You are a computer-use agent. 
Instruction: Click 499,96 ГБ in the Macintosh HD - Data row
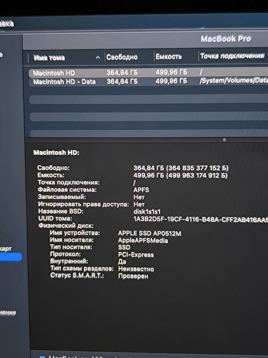tap(171, 81)
